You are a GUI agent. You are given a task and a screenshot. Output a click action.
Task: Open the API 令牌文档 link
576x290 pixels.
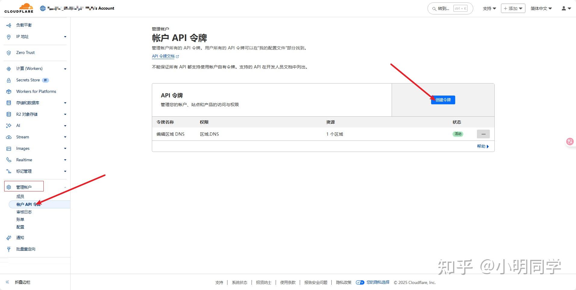click(163, 56)
